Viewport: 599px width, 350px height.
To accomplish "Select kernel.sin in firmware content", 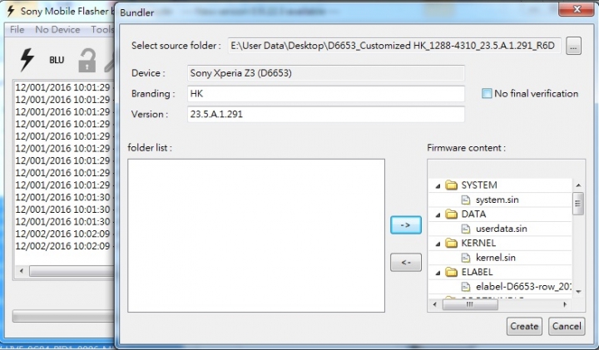I will click(496, 258).
